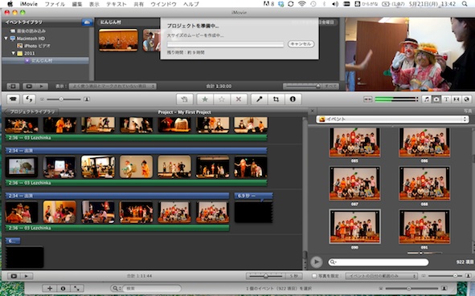Toggle the iCloud button in event library header
Screen dimensions: 475x296
click(x=87, y=22)
